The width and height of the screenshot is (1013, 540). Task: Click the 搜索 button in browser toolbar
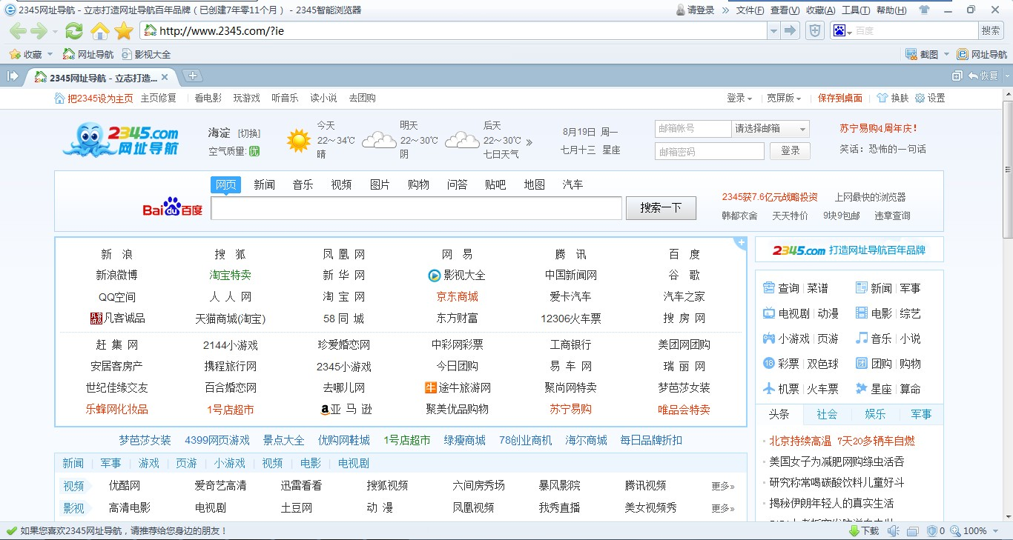click(x=991, y=30)
